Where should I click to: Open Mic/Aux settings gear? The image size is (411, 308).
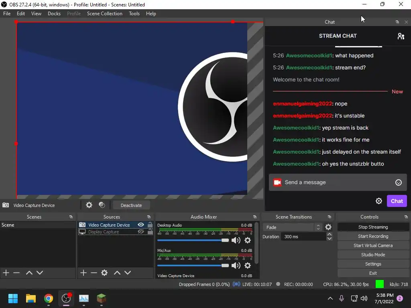pos(247,265)
